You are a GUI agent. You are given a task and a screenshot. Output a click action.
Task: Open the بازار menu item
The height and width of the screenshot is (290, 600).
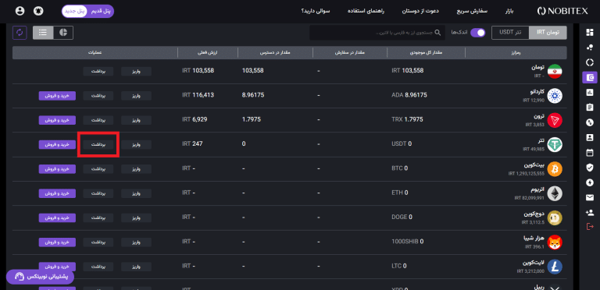509,11
